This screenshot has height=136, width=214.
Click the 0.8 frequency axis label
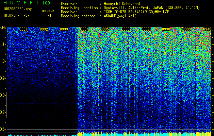click(3, 95)
